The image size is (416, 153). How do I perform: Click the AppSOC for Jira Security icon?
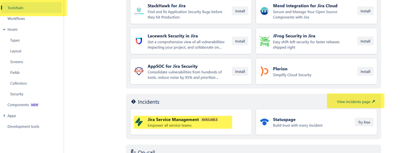139,71
